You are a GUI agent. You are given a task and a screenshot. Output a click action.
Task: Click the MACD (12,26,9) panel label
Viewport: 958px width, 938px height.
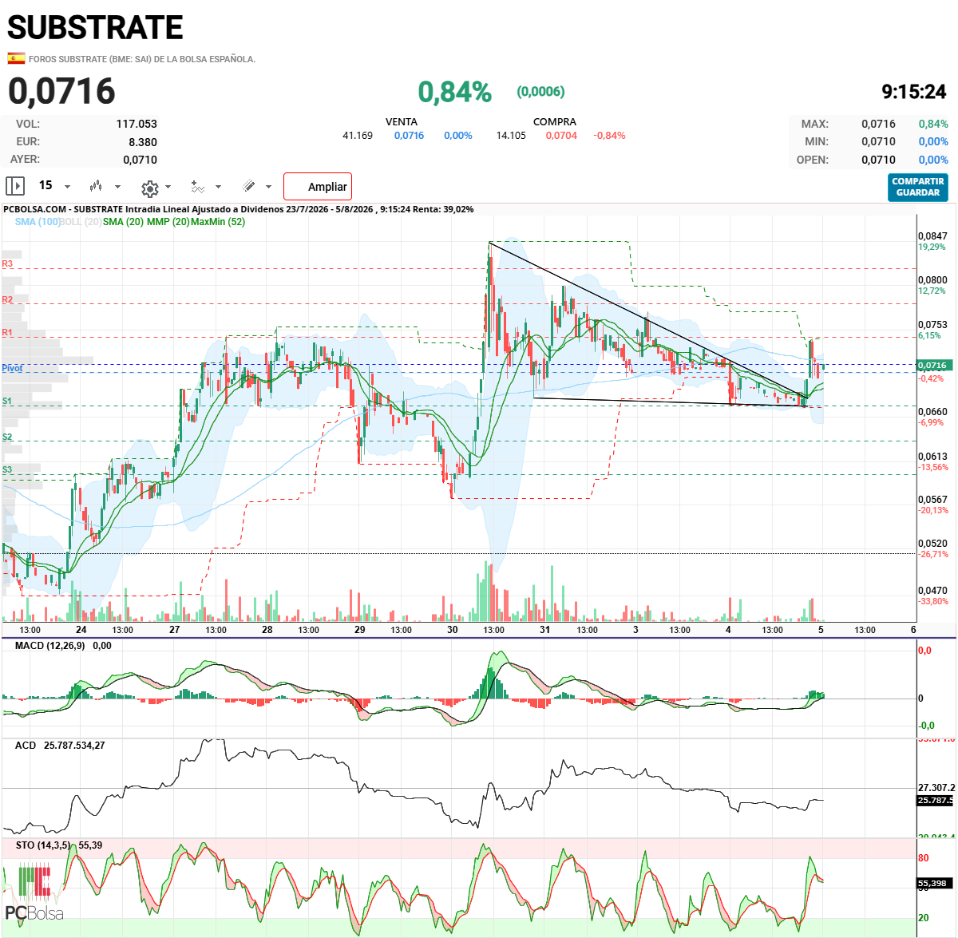pyautogui.click(x=49, y=645)
